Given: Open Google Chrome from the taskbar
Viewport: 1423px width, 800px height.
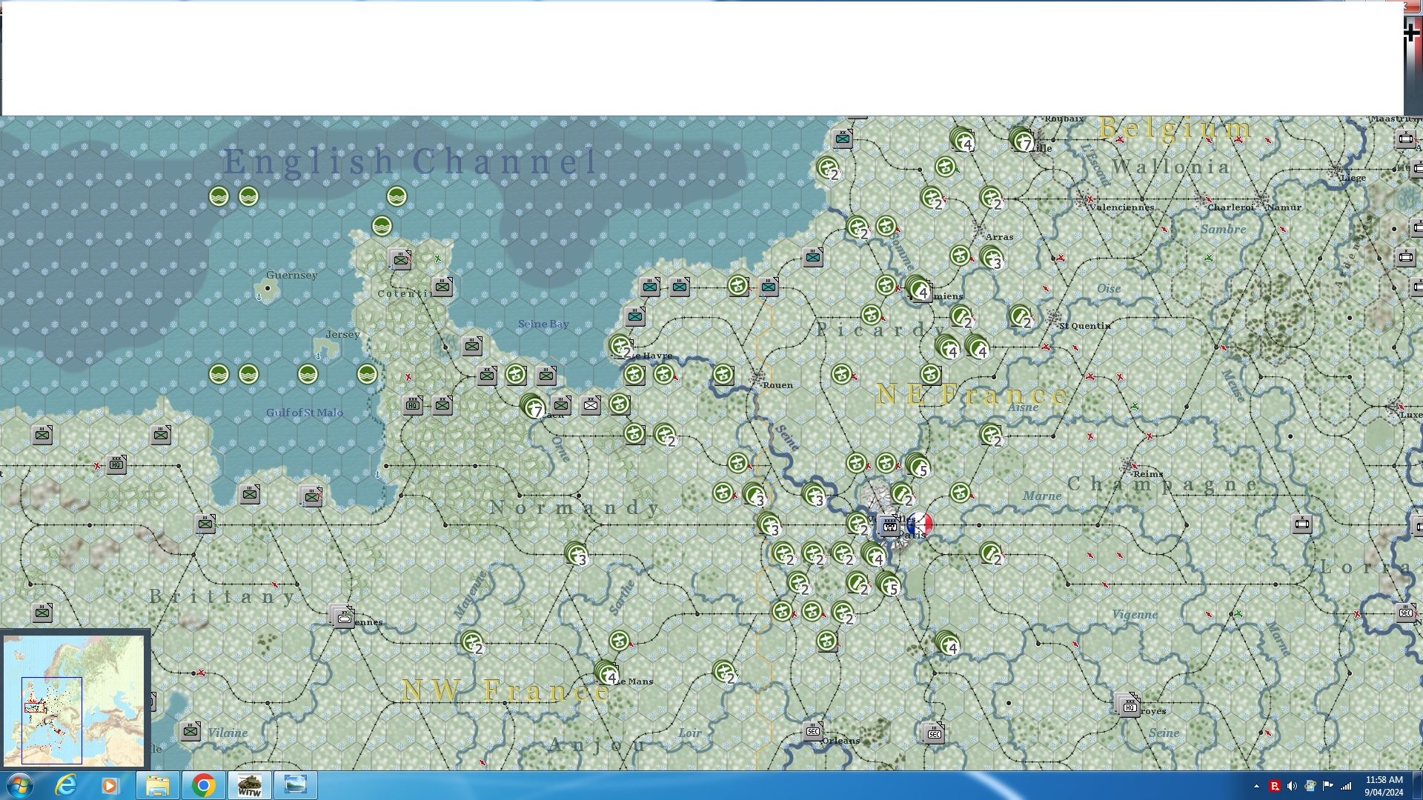Looking at the screenshot, I should [203, 785].
